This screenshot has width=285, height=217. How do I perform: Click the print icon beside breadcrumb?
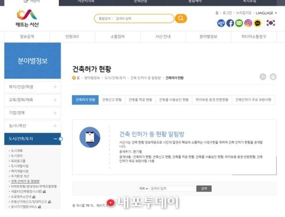(x=273, y=77)
